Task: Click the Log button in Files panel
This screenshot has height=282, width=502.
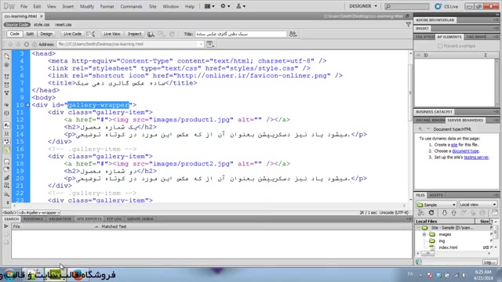Action: (489, 262)
